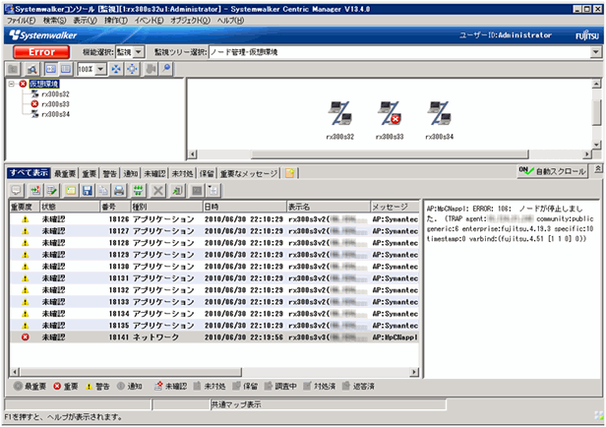Click the X delete icon in event toolbar
This screenshot has height=427, width=606.
158,190
